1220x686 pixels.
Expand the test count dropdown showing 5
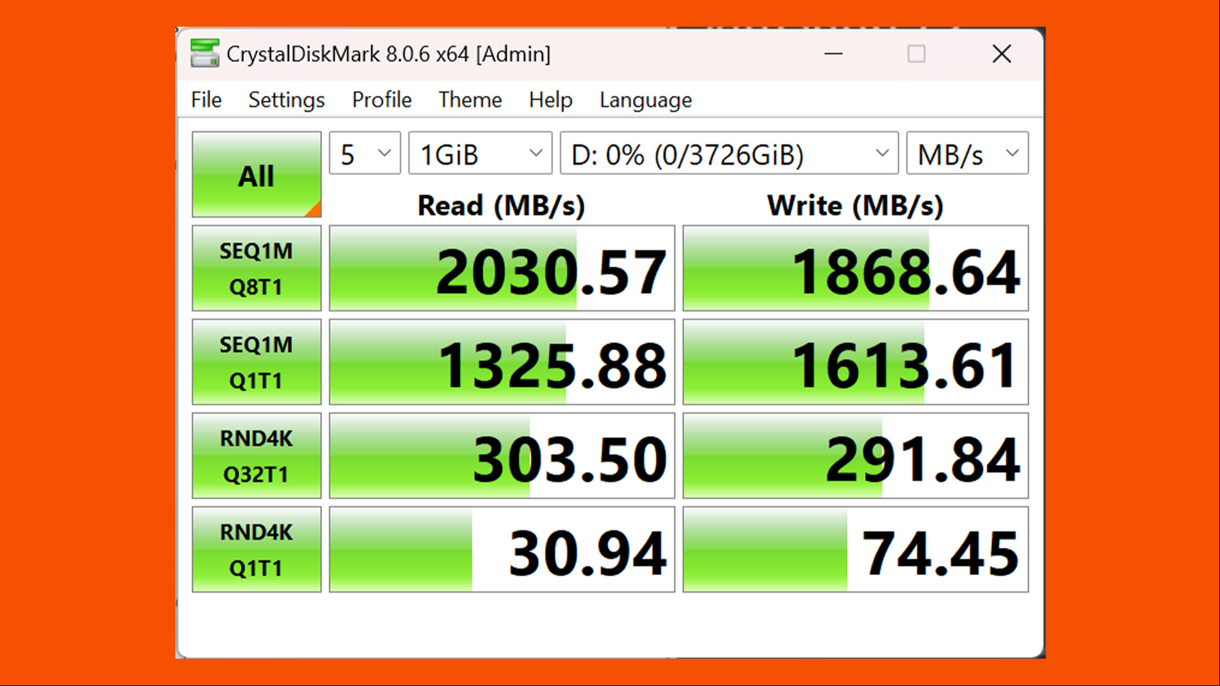365,153
